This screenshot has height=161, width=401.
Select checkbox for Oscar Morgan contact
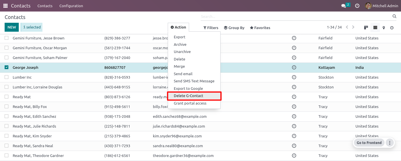(x=7, y=48)
